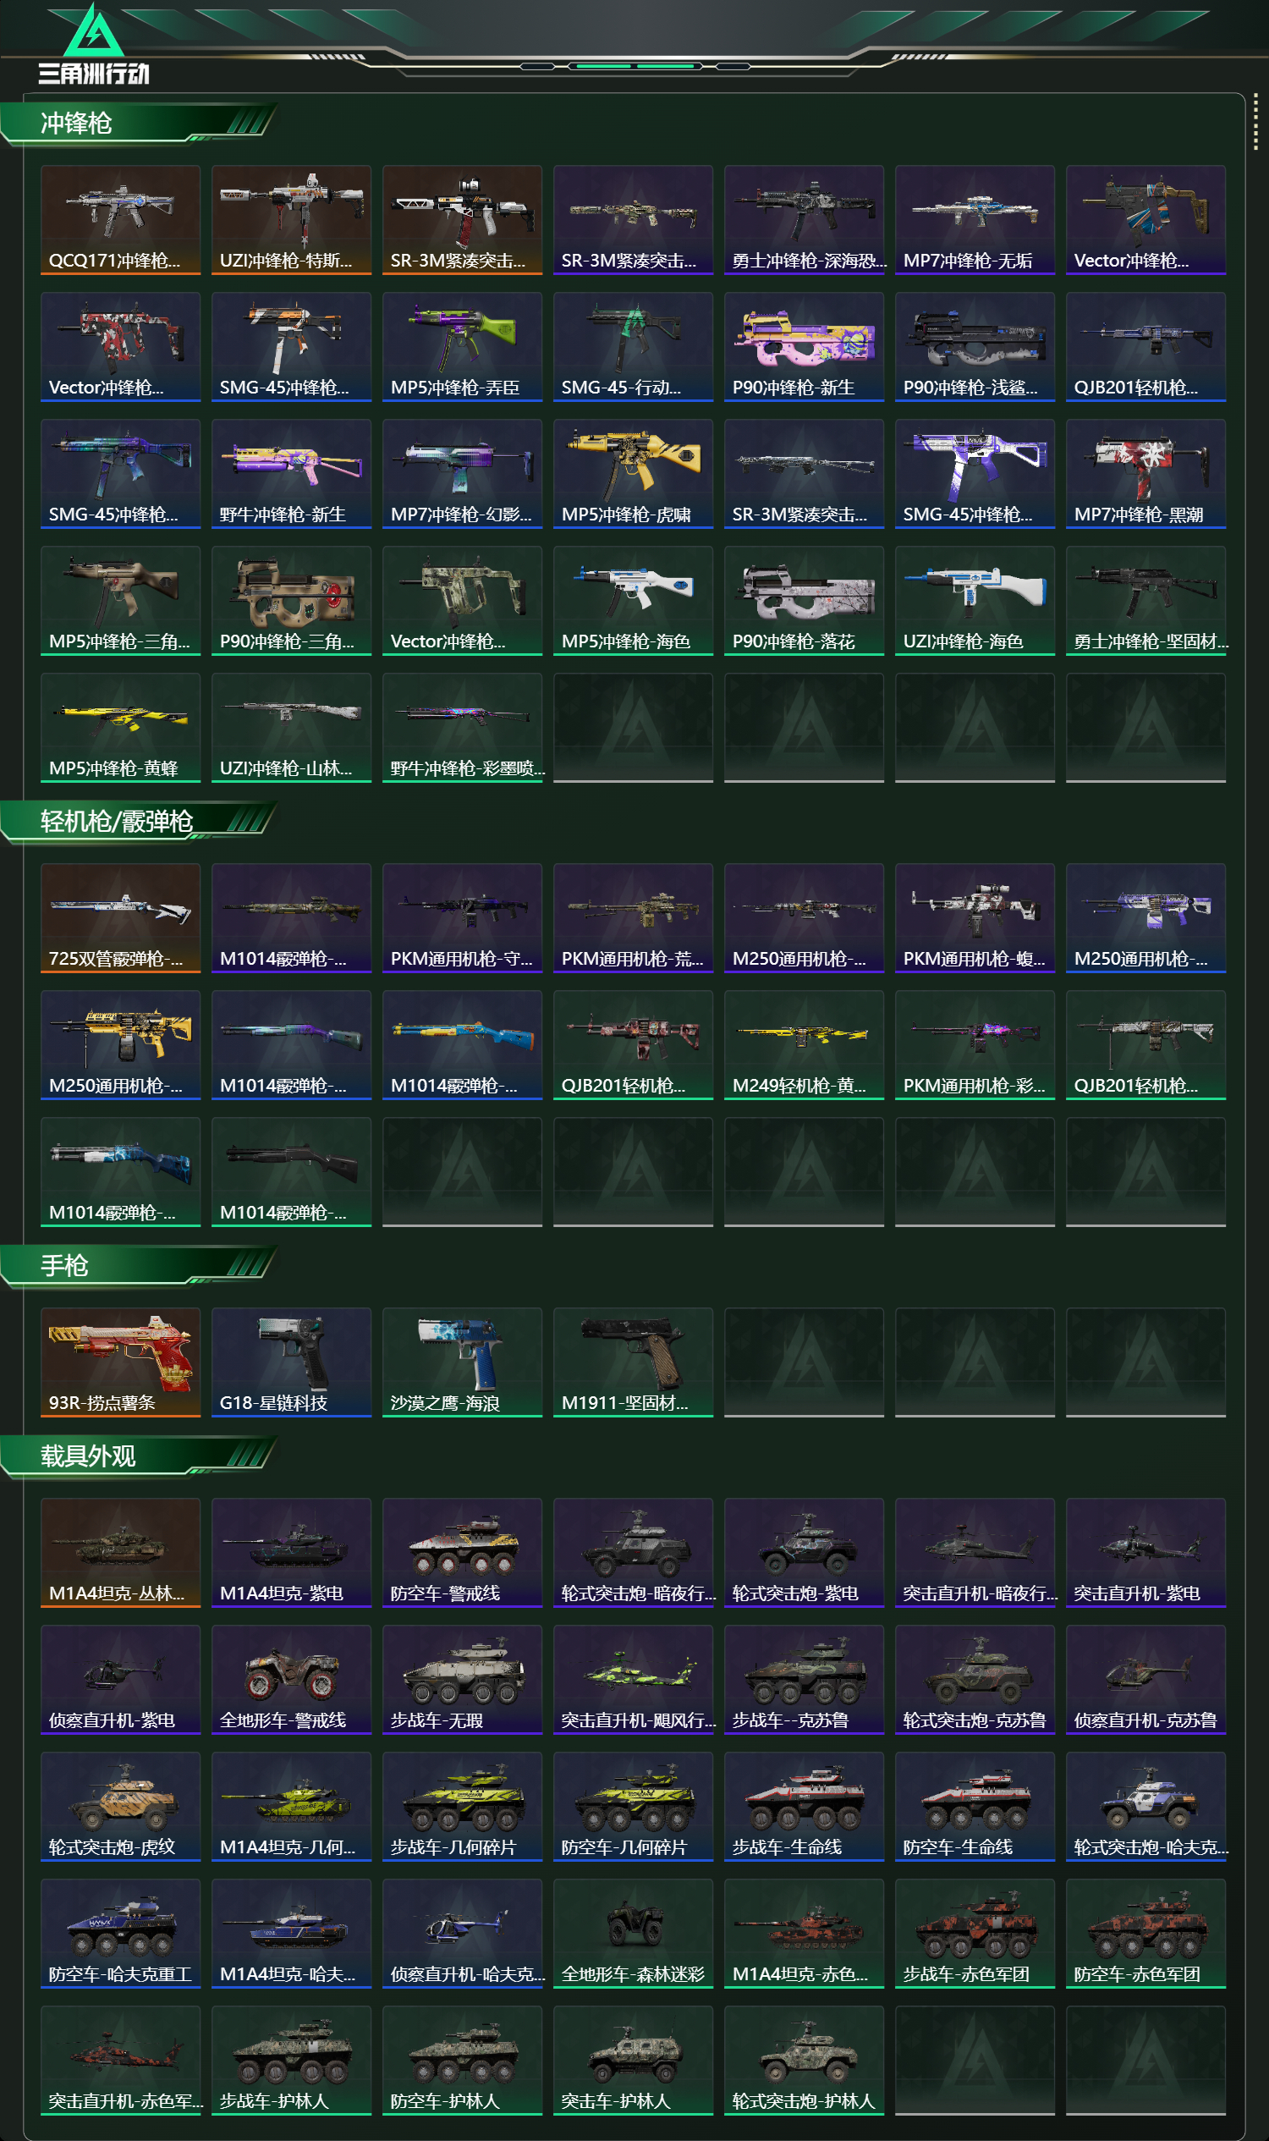
Task: Open the M249轻机枪 yellow skin
Action: [x=804, y=1045]
